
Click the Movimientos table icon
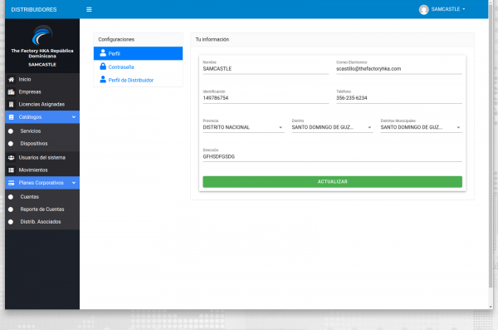11,170
